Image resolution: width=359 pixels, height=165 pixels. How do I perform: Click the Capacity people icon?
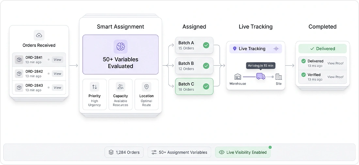tap(120, 87)
